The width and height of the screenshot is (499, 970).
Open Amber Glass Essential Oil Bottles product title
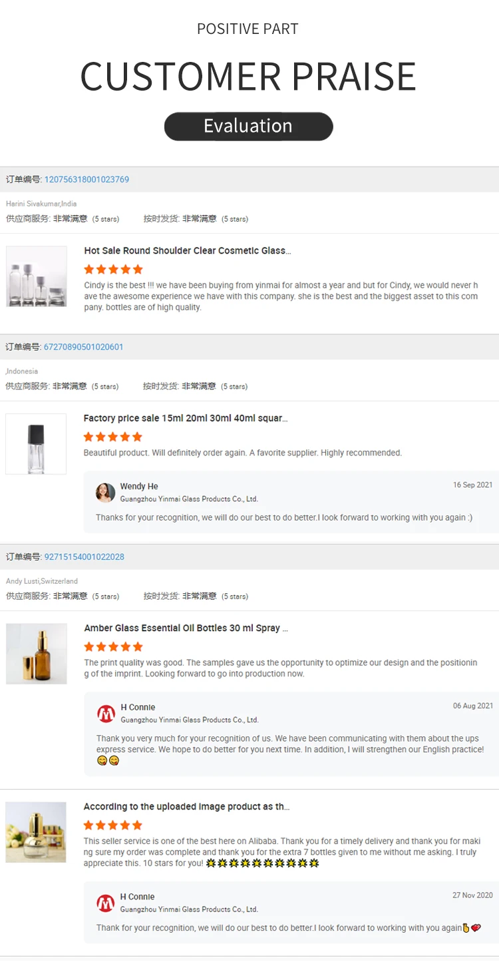point(186,628)
